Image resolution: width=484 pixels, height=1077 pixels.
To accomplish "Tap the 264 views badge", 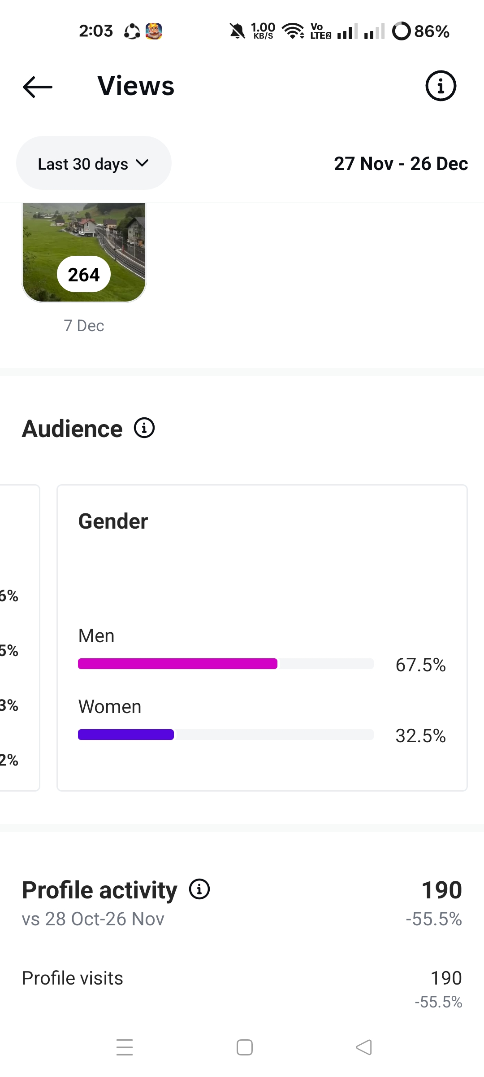I will tap(84, 274).
